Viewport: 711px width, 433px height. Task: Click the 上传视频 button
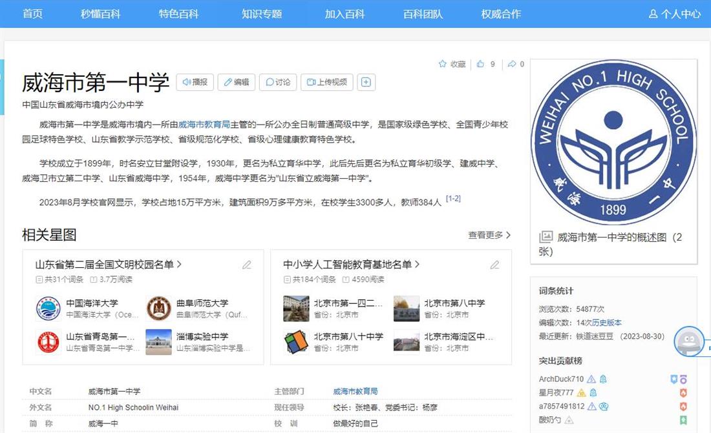[327, 82]
